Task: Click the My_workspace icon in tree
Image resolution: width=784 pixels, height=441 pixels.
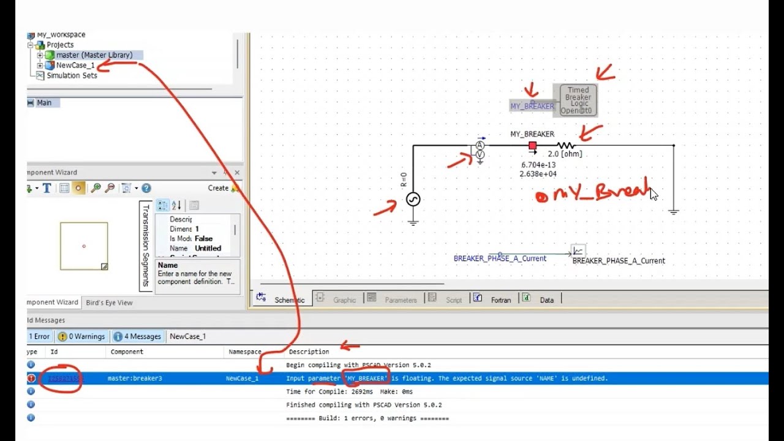Action: [x=31, y=35]
